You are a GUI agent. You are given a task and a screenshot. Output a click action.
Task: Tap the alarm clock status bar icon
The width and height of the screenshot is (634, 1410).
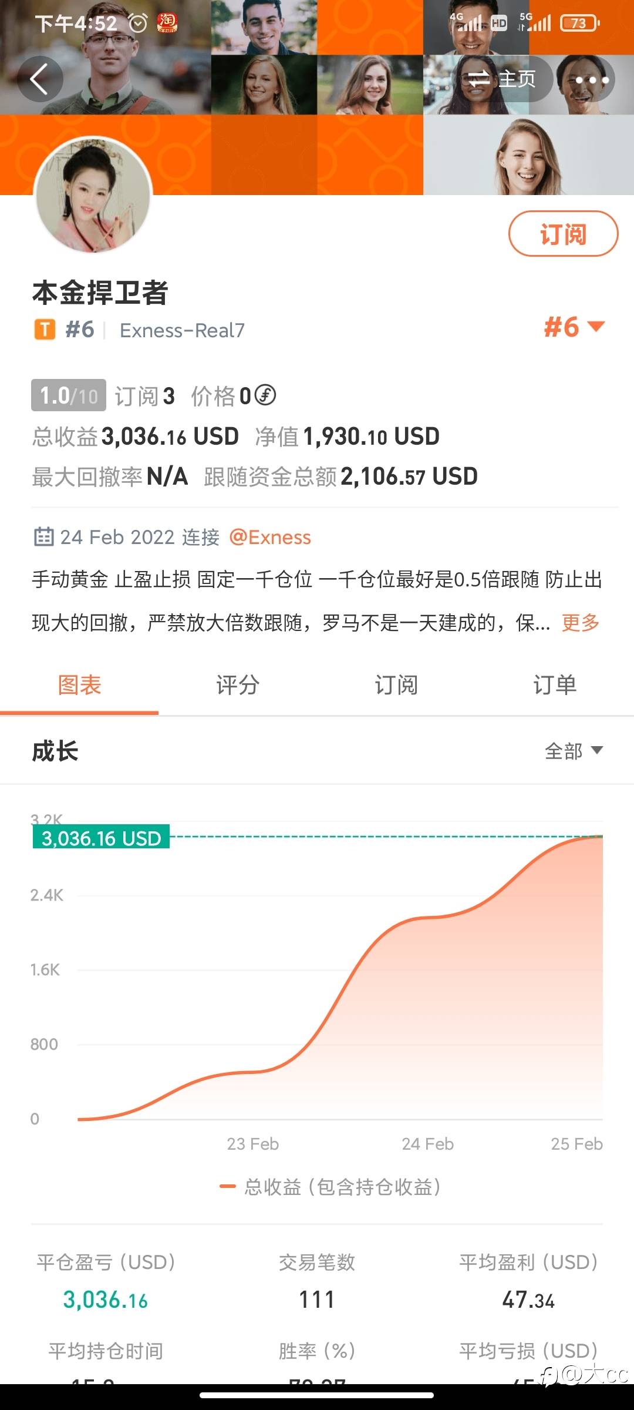138,23
